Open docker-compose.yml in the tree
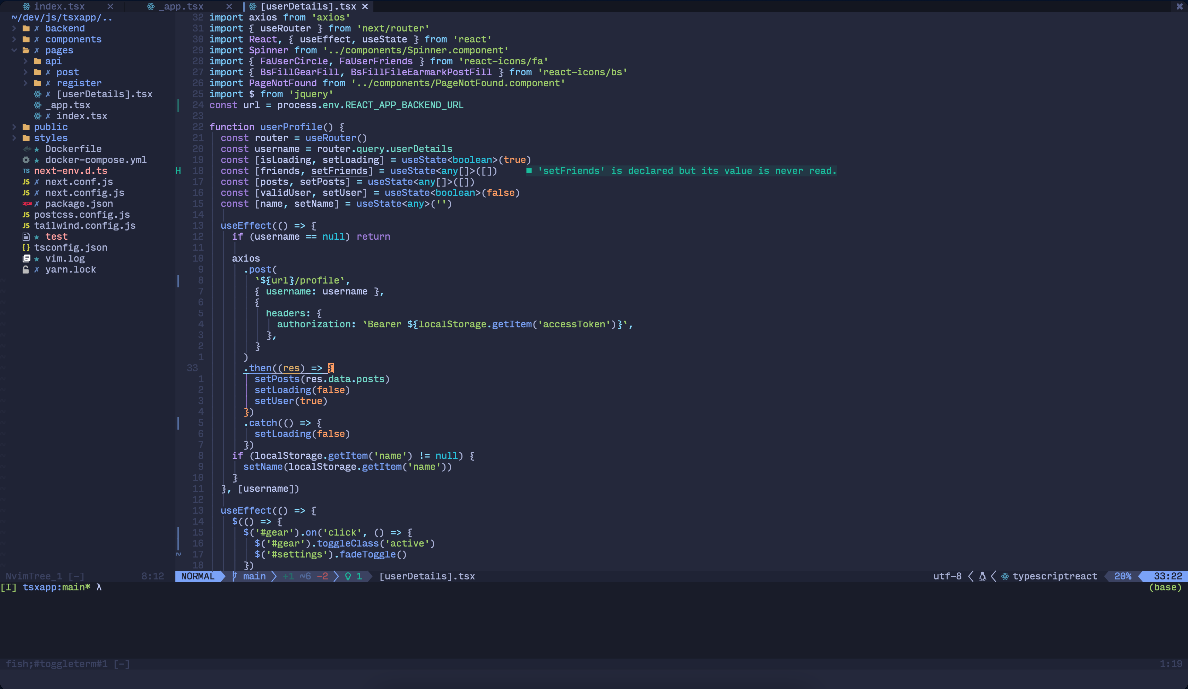 (x=96, y=160)
